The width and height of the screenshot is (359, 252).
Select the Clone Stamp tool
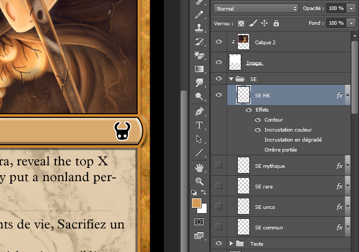point(199,27)
